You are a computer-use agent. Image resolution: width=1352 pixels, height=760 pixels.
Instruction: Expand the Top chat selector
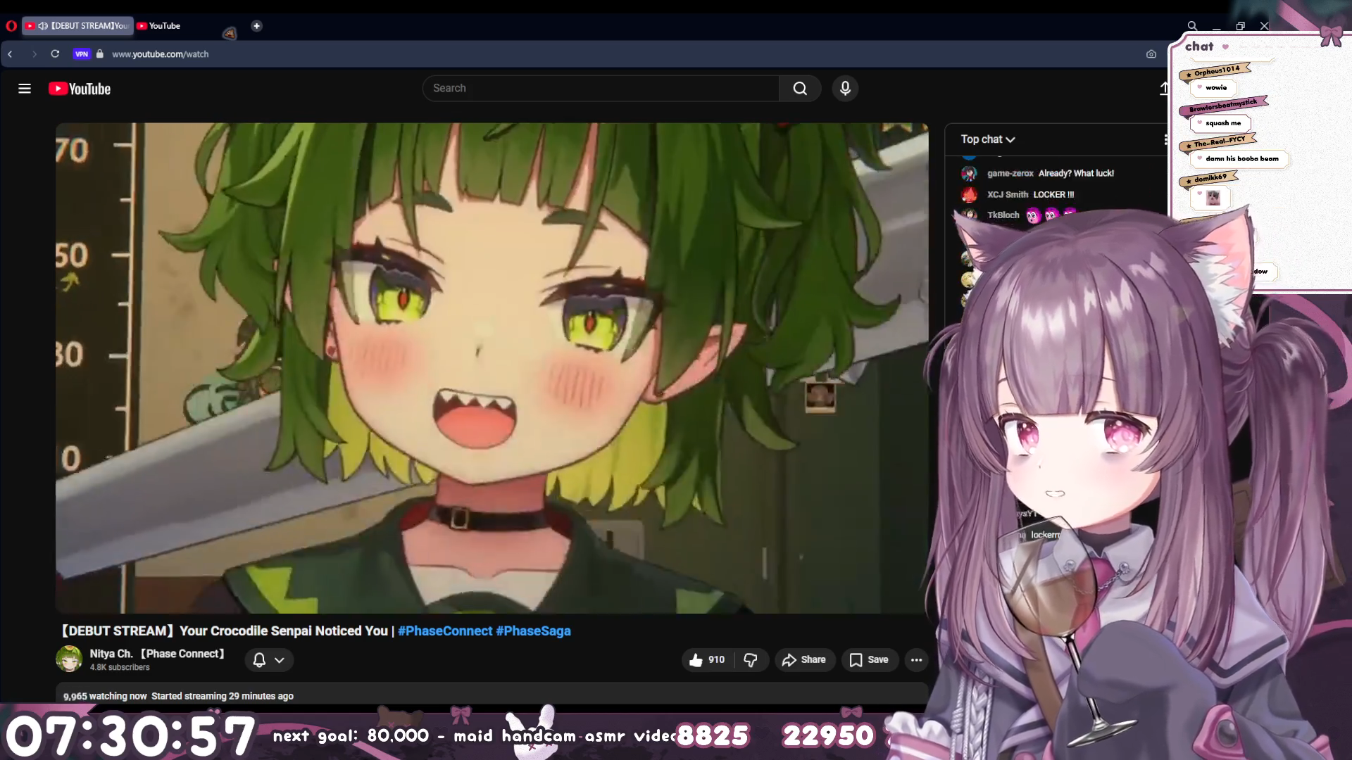point(988,139)
